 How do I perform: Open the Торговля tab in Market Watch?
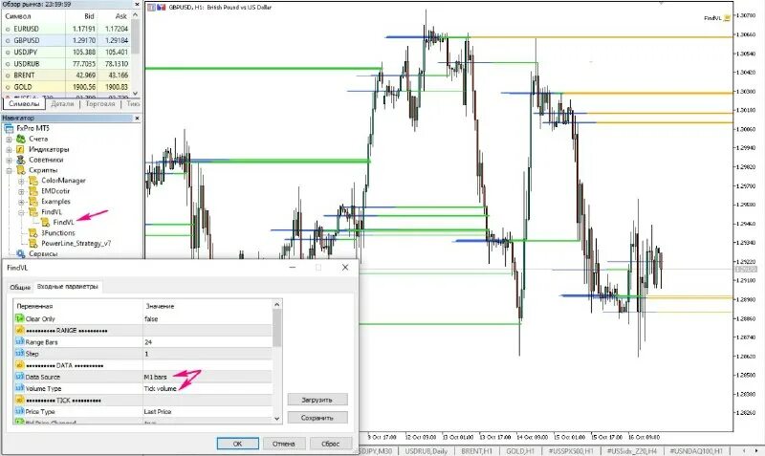click(100, 104)
